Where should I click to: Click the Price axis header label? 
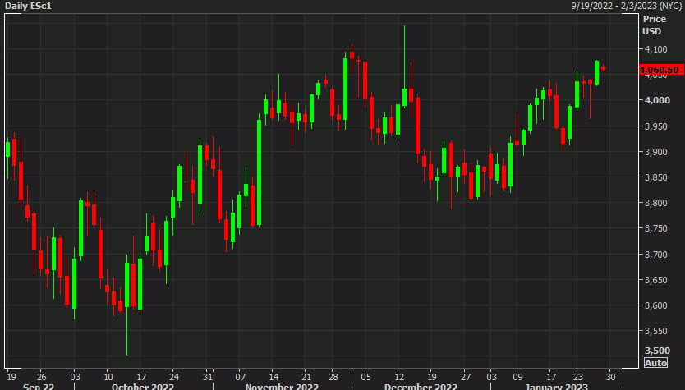point(654,18)
